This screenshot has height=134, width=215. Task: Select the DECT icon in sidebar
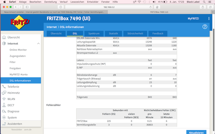pyautogui.click(x=4, y=105)
